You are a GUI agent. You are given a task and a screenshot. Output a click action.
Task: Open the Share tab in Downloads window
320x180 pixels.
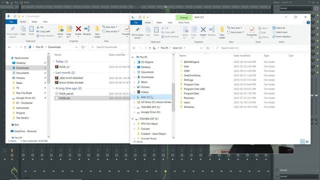(x=34, y=21)
